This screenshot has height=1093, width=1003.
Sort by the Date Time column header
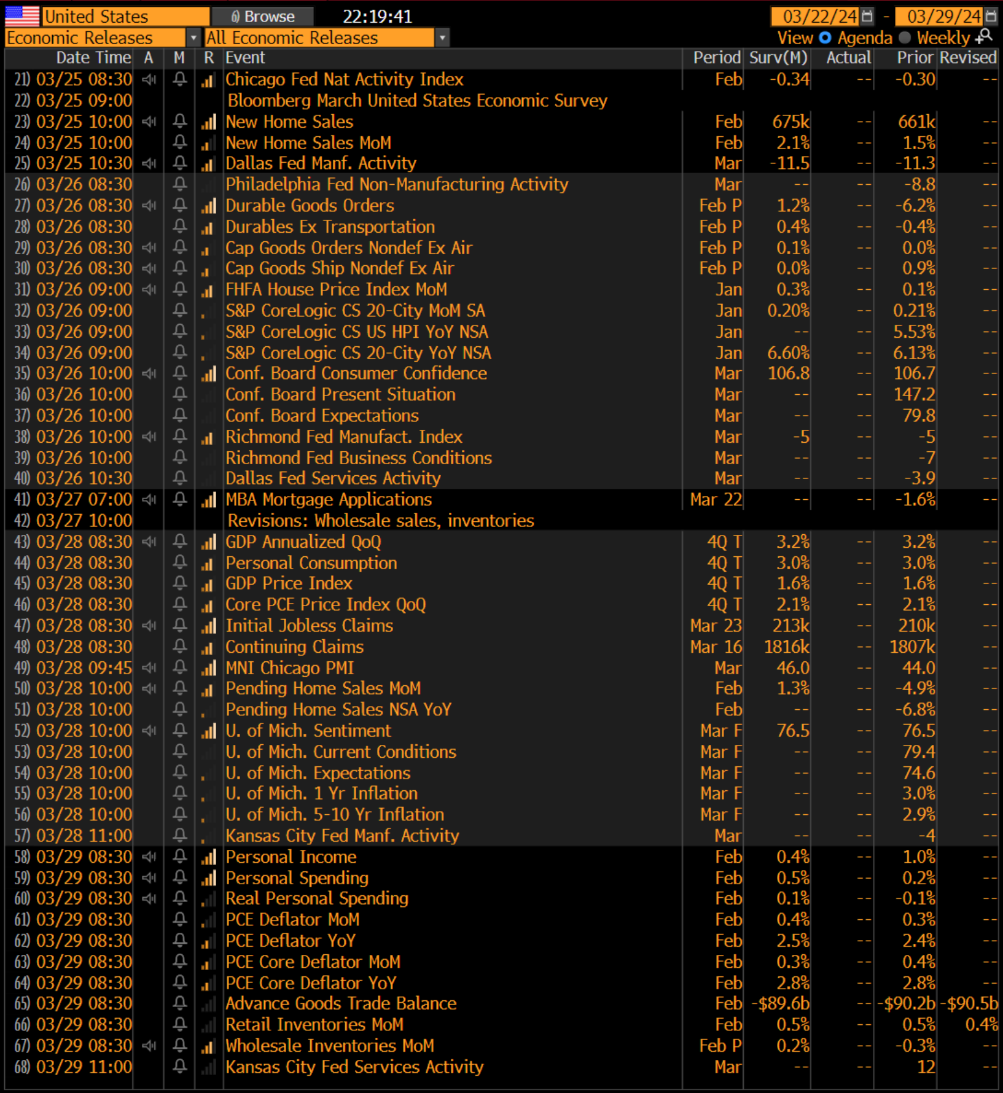[x=93, y=58]
